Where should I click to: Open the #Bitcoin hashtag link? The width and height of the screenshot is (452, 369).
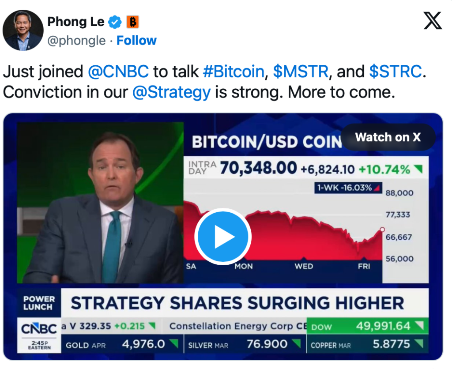(233, 72)
